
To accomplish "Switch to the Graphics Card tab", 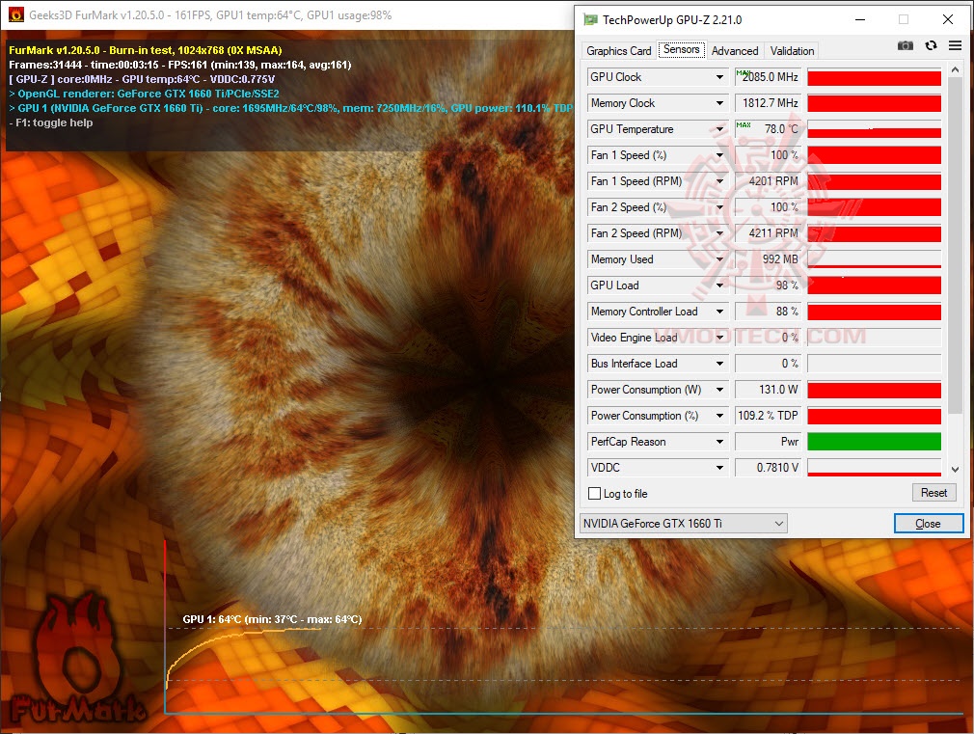I will (x=618, y=51).
